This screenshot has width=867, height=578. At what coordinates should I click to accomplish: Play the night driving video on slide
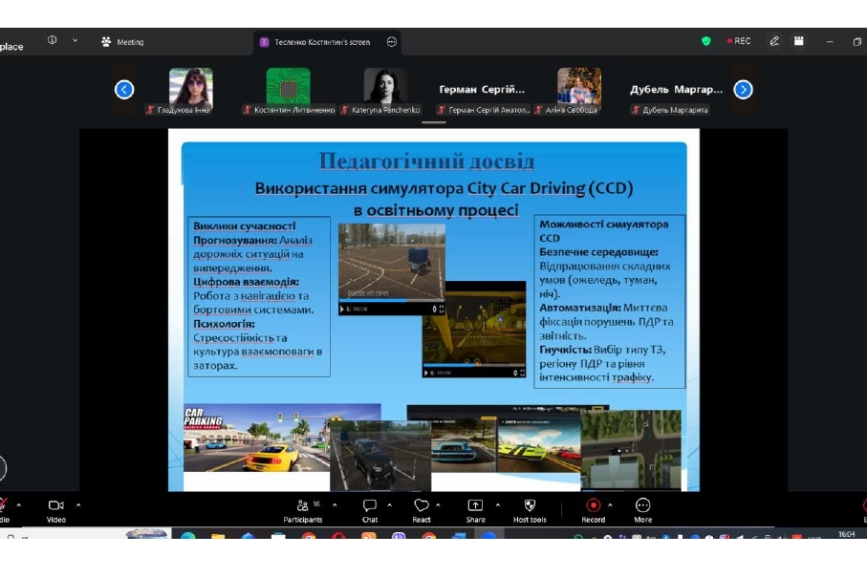[425, 373]
